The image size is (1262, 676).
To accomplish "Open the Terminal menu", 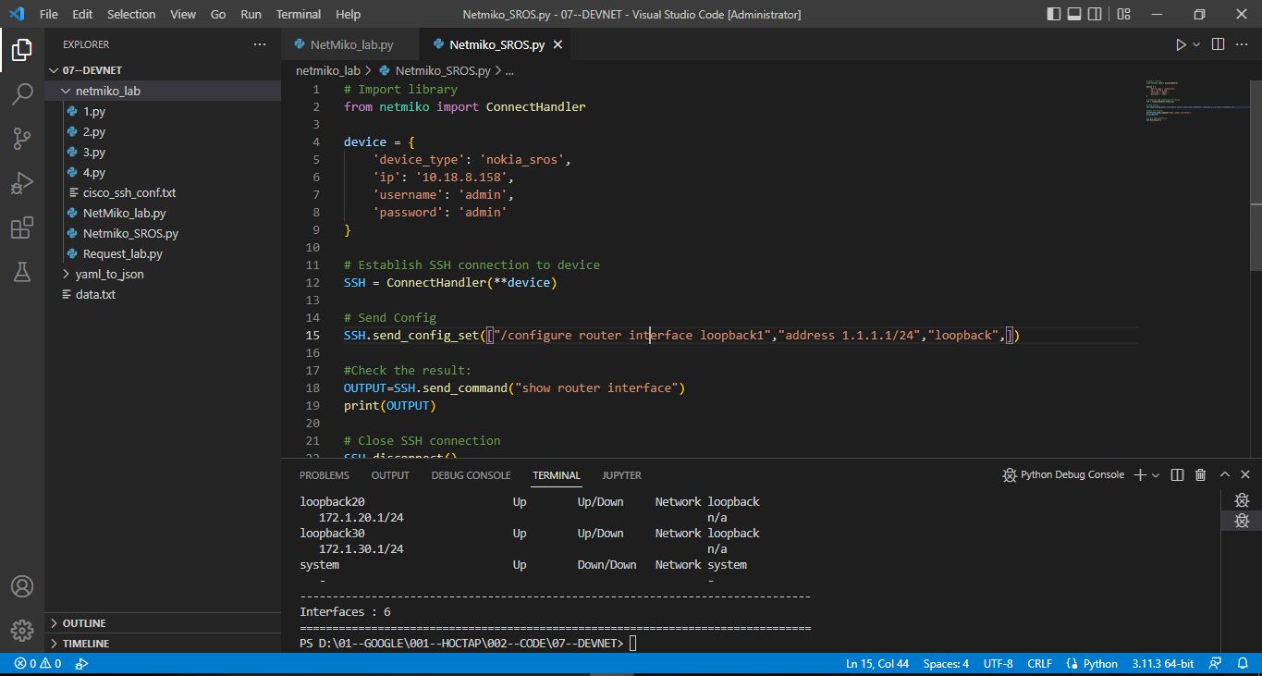I will pyautogui.click(x=299, y=14).
